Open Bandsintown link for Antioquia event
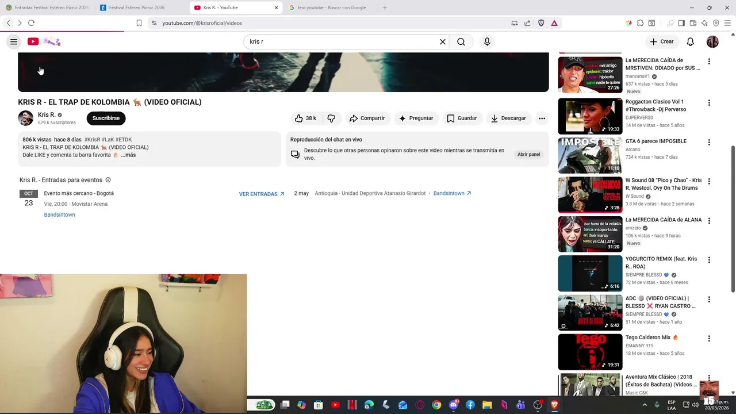Image resolution: width=736 pixels, height=414 pixels. (452, 193)
